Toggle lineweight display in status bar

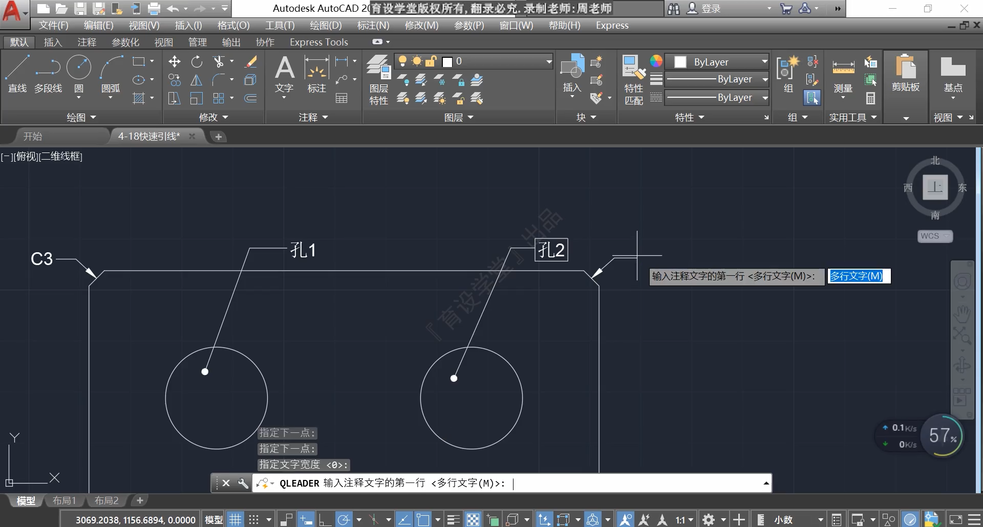click(x=453, y=520)
